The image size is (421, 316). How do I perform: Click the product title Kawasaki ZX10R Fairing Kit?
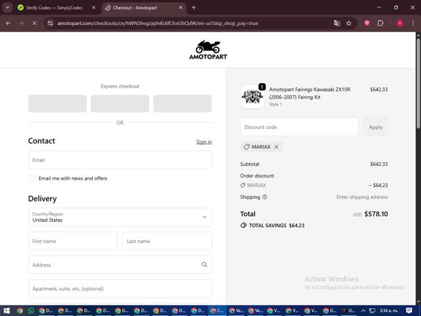[310, 93]
